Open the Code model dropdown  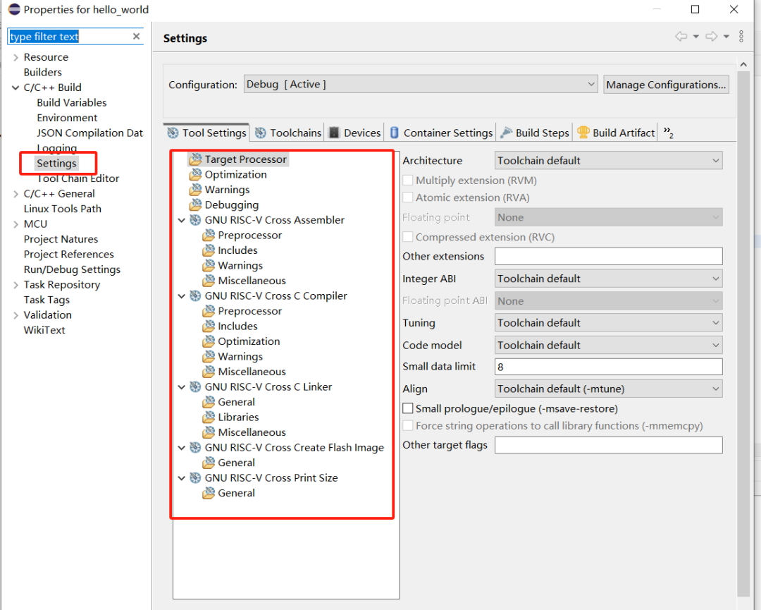(609, 346)
